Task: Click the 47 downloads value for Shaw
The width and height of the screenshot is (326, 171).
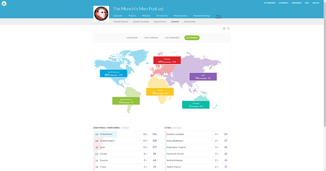Action: click(x=226, y=141)
